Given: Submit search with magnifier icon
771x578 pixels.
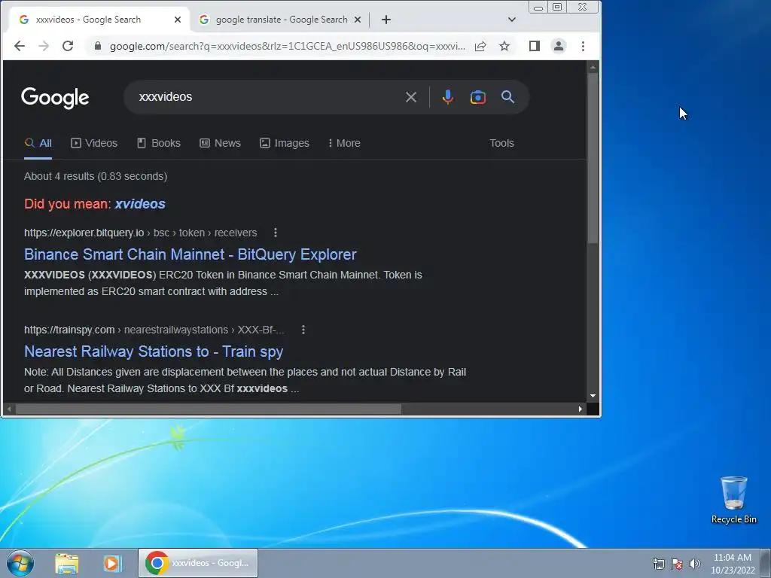Looking at the screenshot, I should click(x=508, y=97).
